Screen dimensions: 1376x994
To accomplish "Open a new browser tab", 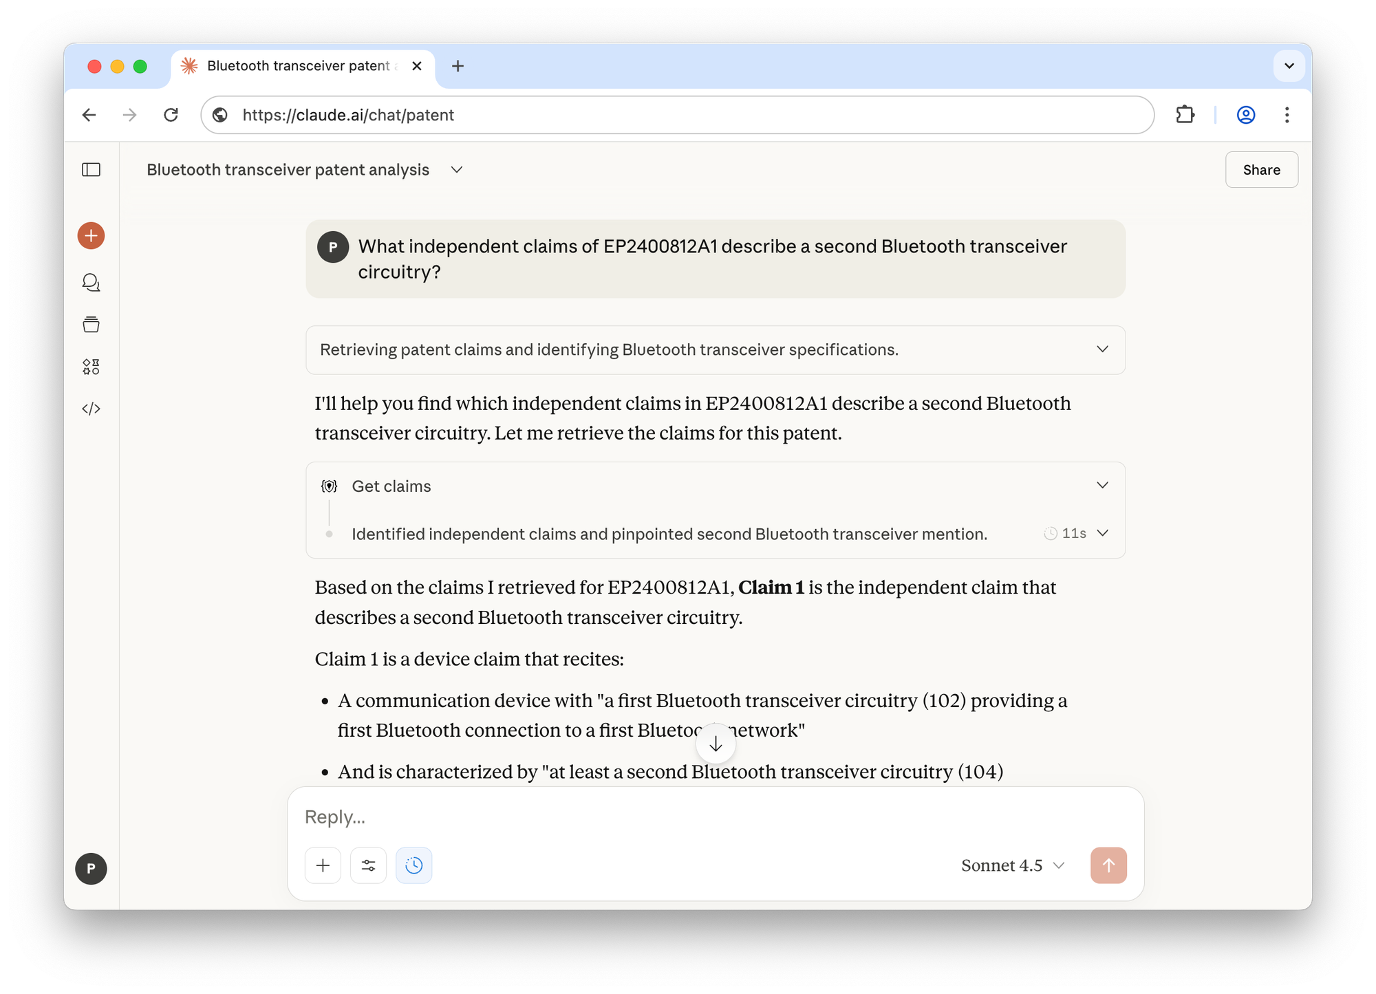I will click(x=458, y=66).
